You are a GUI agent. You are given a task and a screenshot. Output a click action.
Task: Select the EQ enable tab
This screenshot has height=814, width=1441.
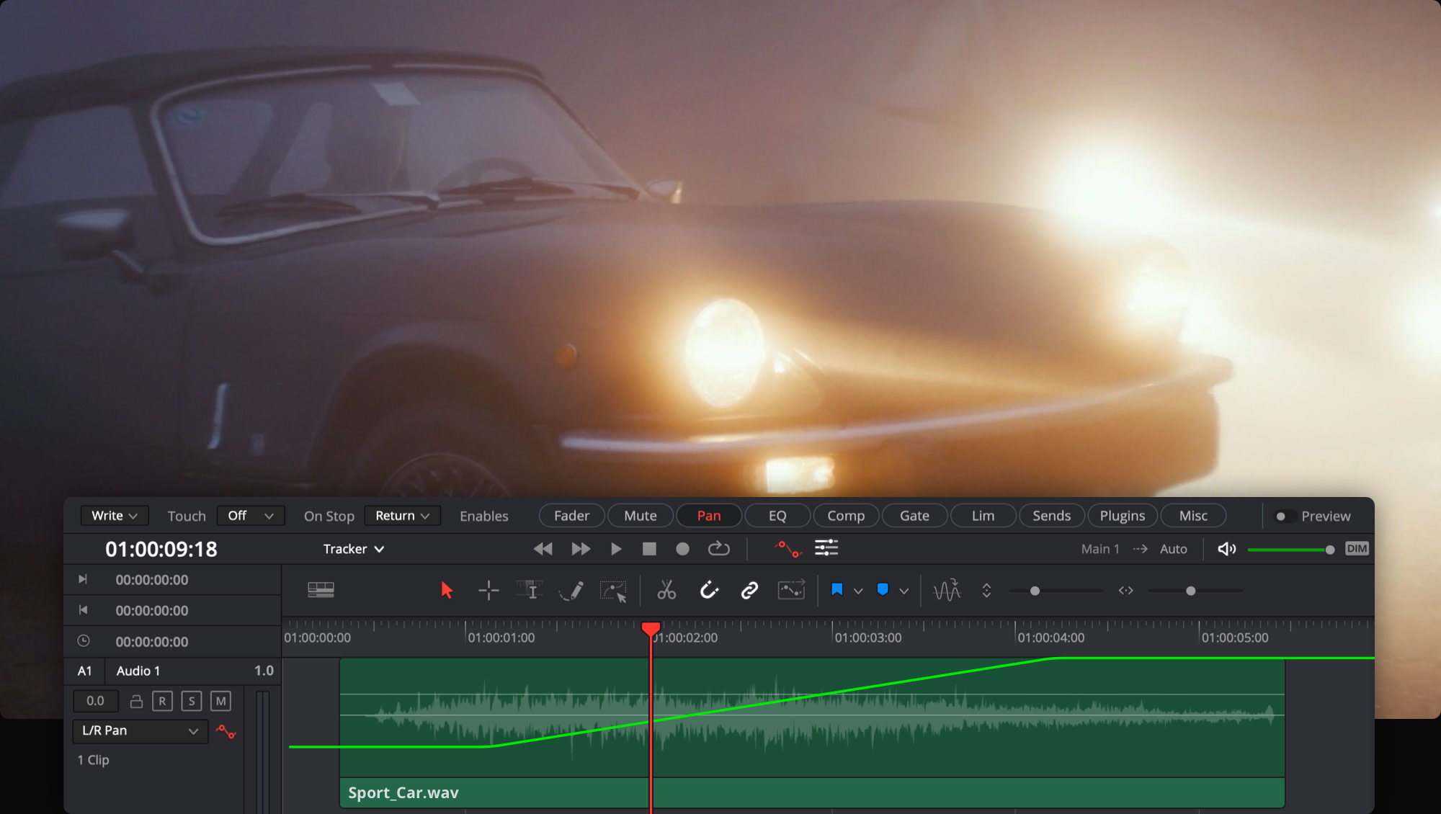[777, 516]
